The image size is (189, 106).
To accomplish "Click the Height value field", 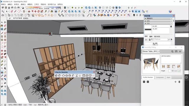I will pyautogui.click(x=173, y=71).
